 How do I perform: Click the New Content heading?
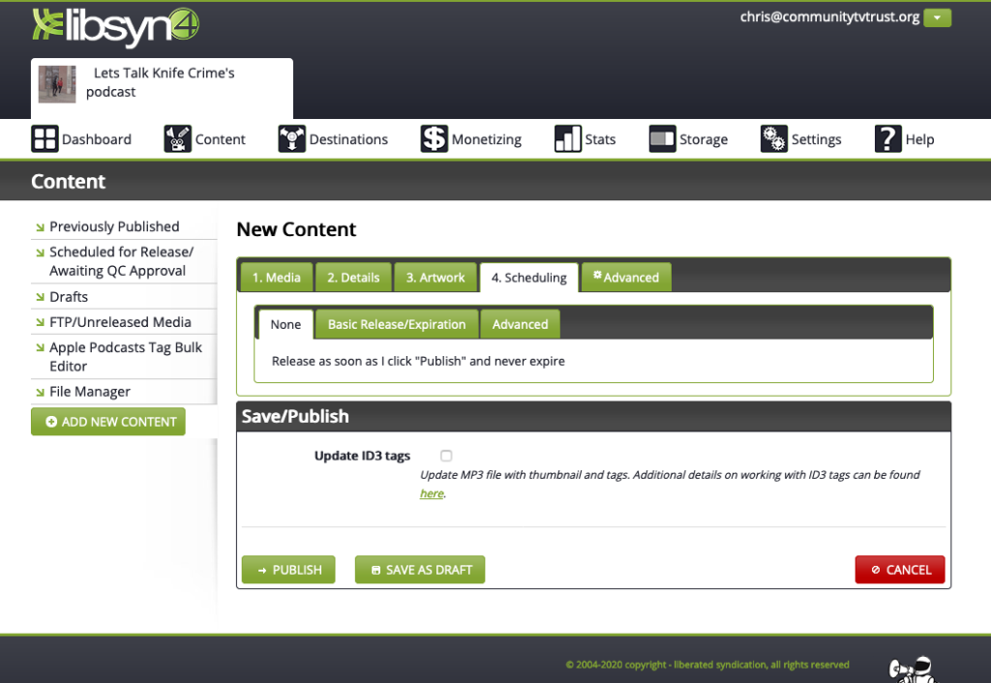tap(296, 229)
